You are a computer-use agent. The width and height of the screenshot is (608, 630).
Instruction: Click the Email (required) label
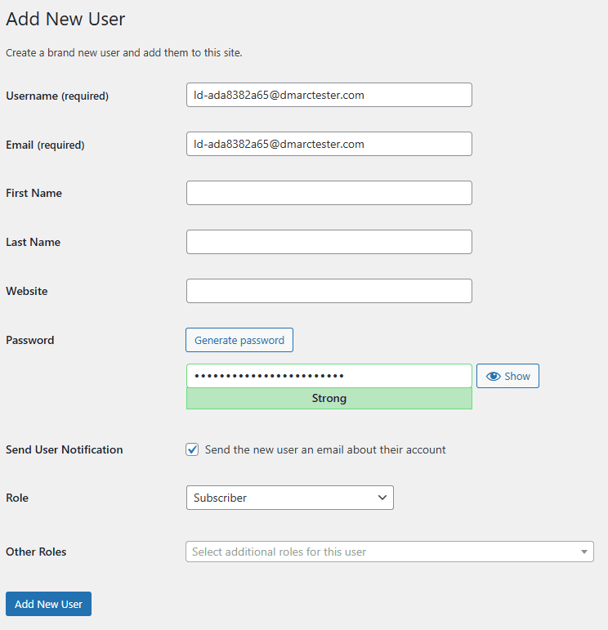(45, 145)
